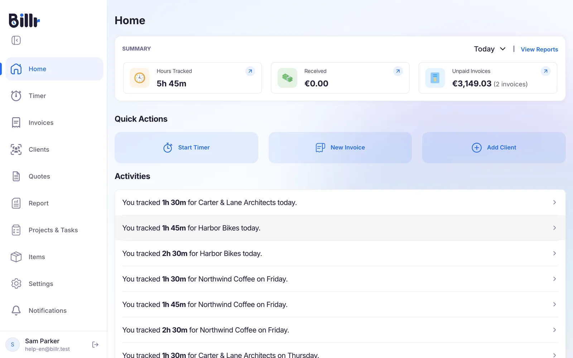Create a New Invoice quick action
The height and width of the screenshot is (358, 573).
click(x=340, y=147)
